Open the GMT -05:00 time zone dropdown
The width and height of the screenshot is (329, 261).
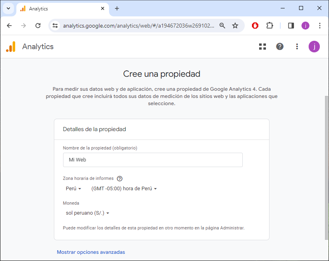tap(124, 189)
